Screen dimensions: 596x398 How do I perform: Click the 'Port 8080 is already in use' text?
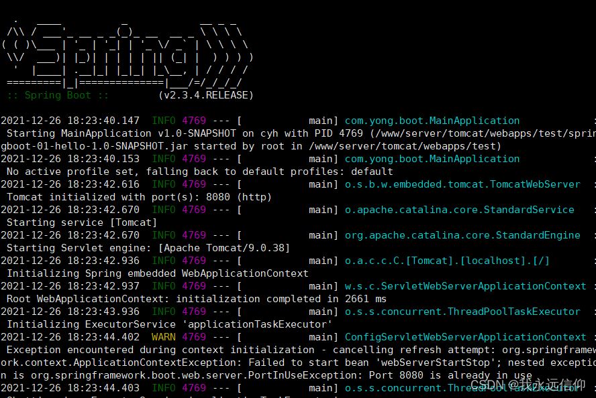[450, 375]
